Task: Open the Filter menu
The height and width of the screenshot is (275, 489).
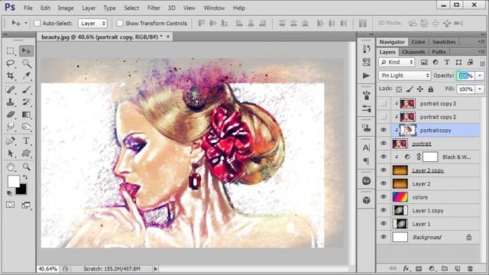Action: point(154,8)
